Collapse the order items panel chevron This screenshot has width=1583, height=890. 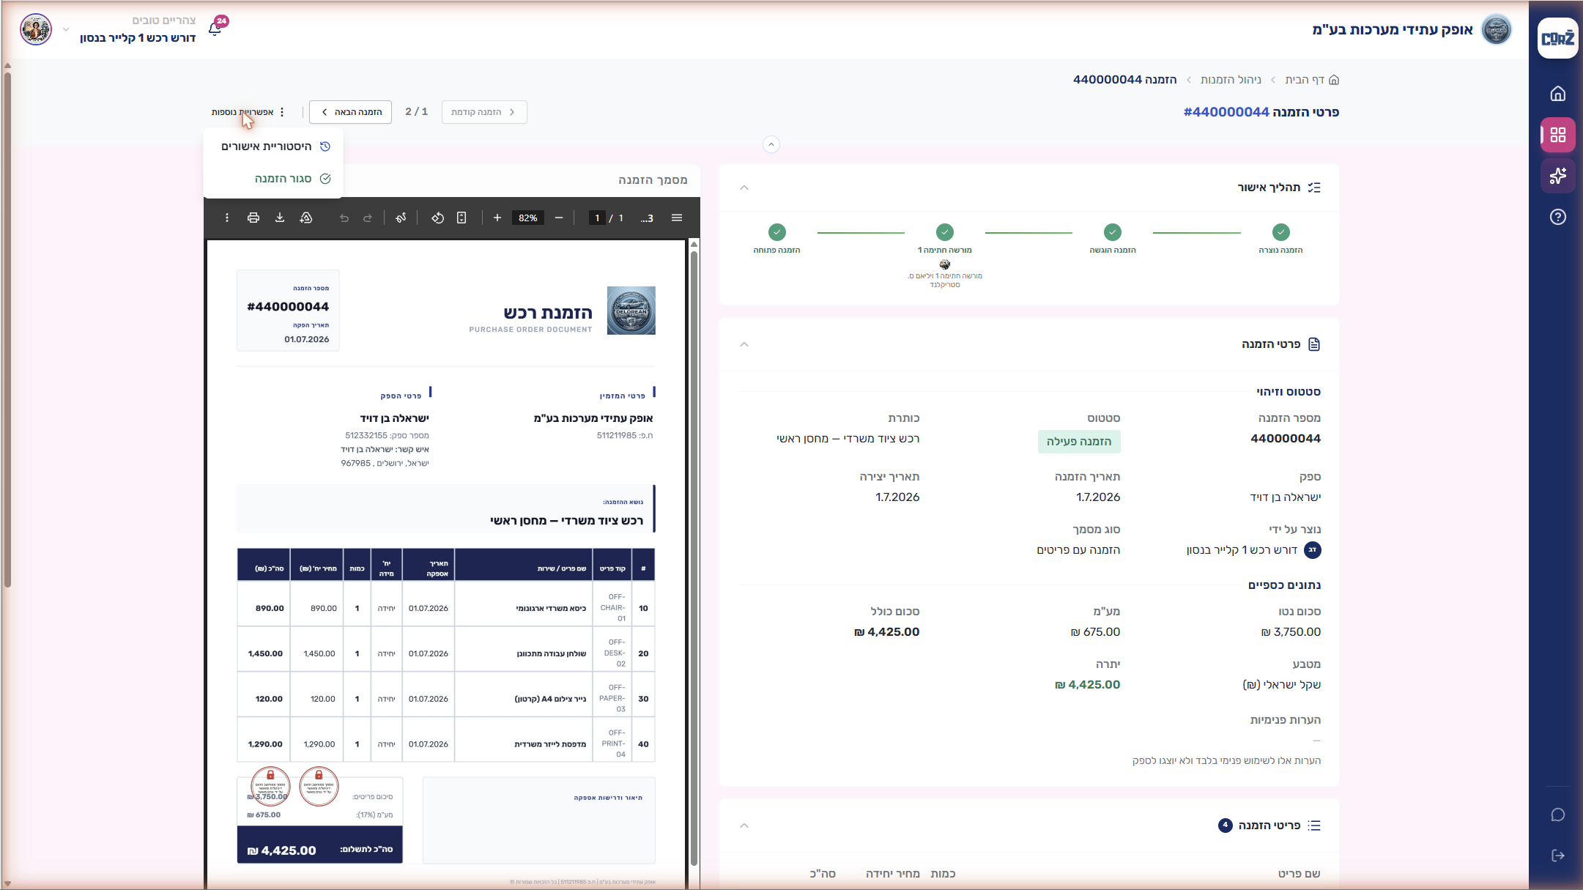(x=744, y=826)
